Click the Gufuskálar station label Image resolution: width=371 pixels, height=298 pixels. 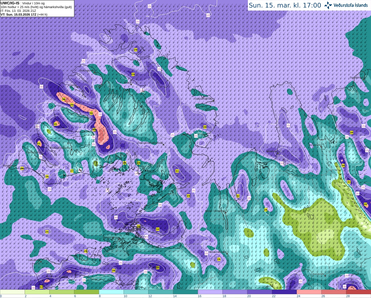[34, 260]
